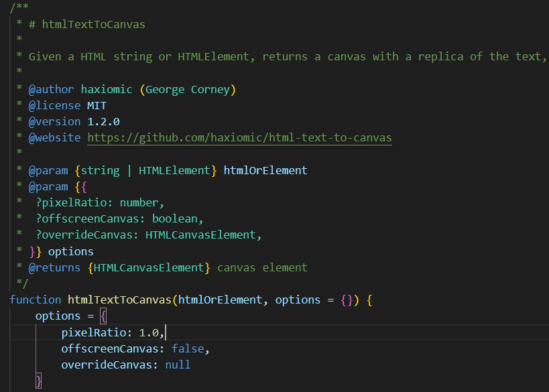
Task: Click the 'function' keyword
Action: [x=36, y=300]
